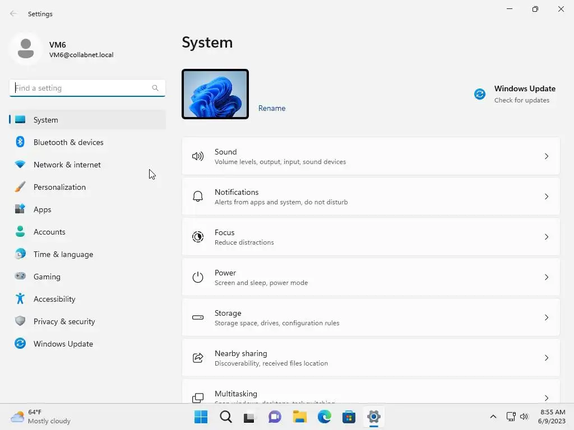Go to Network & internet settings
Viewport: 574px width, 430px height.
(87, 165)
